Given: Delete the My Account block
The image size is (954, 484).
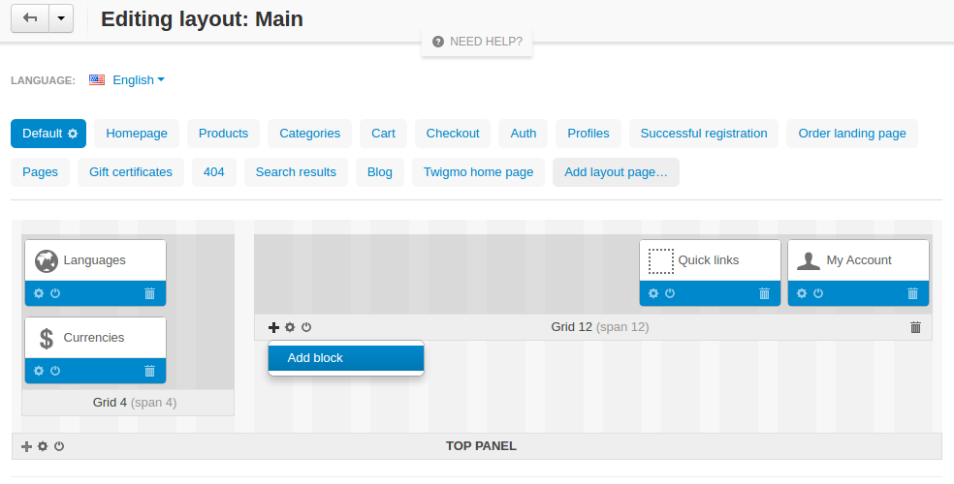Looking at the screenshot, I should pyautogui.click(x=912, y=293).
